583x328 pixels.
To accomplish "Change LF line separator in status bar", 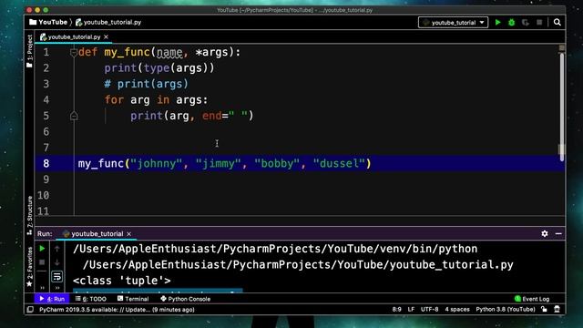I will coord(411,310).
